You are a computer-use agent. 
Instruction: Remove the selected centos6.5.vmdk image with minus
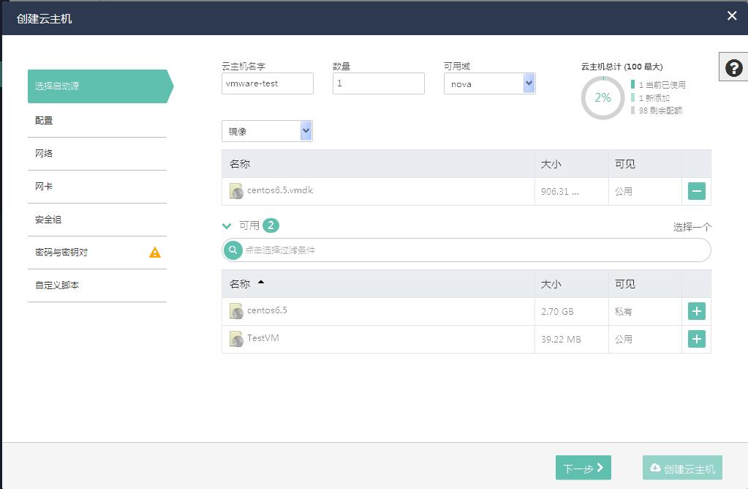[x=696, y=192]
